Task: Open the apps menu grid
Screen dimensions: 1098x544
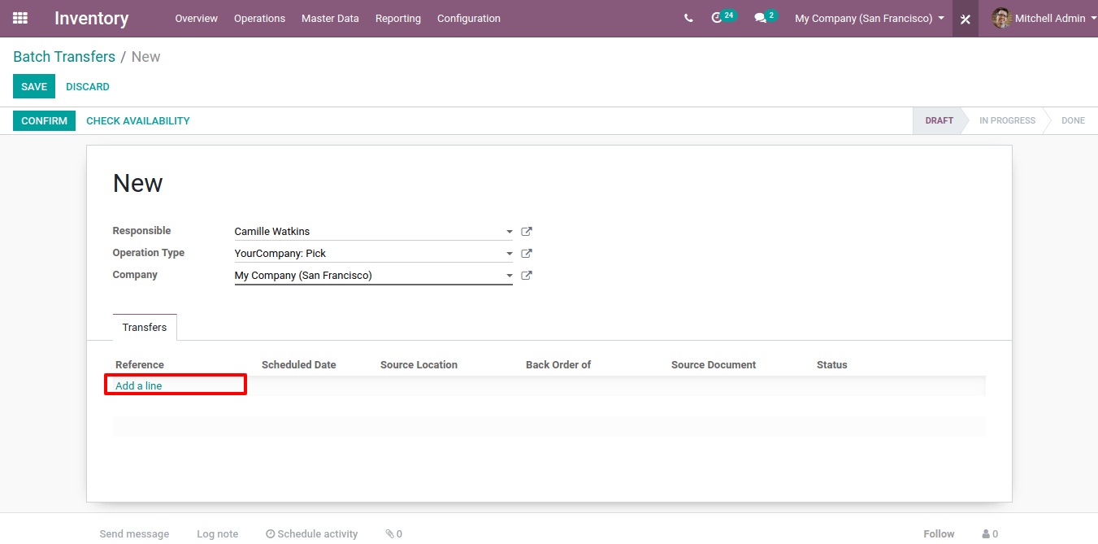Action: pyautogui.click(x=20, y=18)
